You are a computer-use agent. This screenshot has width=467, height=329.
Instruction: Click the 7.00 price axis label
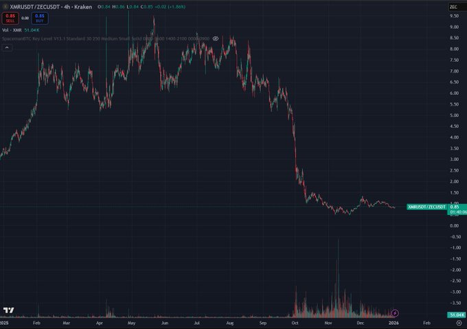coord(454,71)
